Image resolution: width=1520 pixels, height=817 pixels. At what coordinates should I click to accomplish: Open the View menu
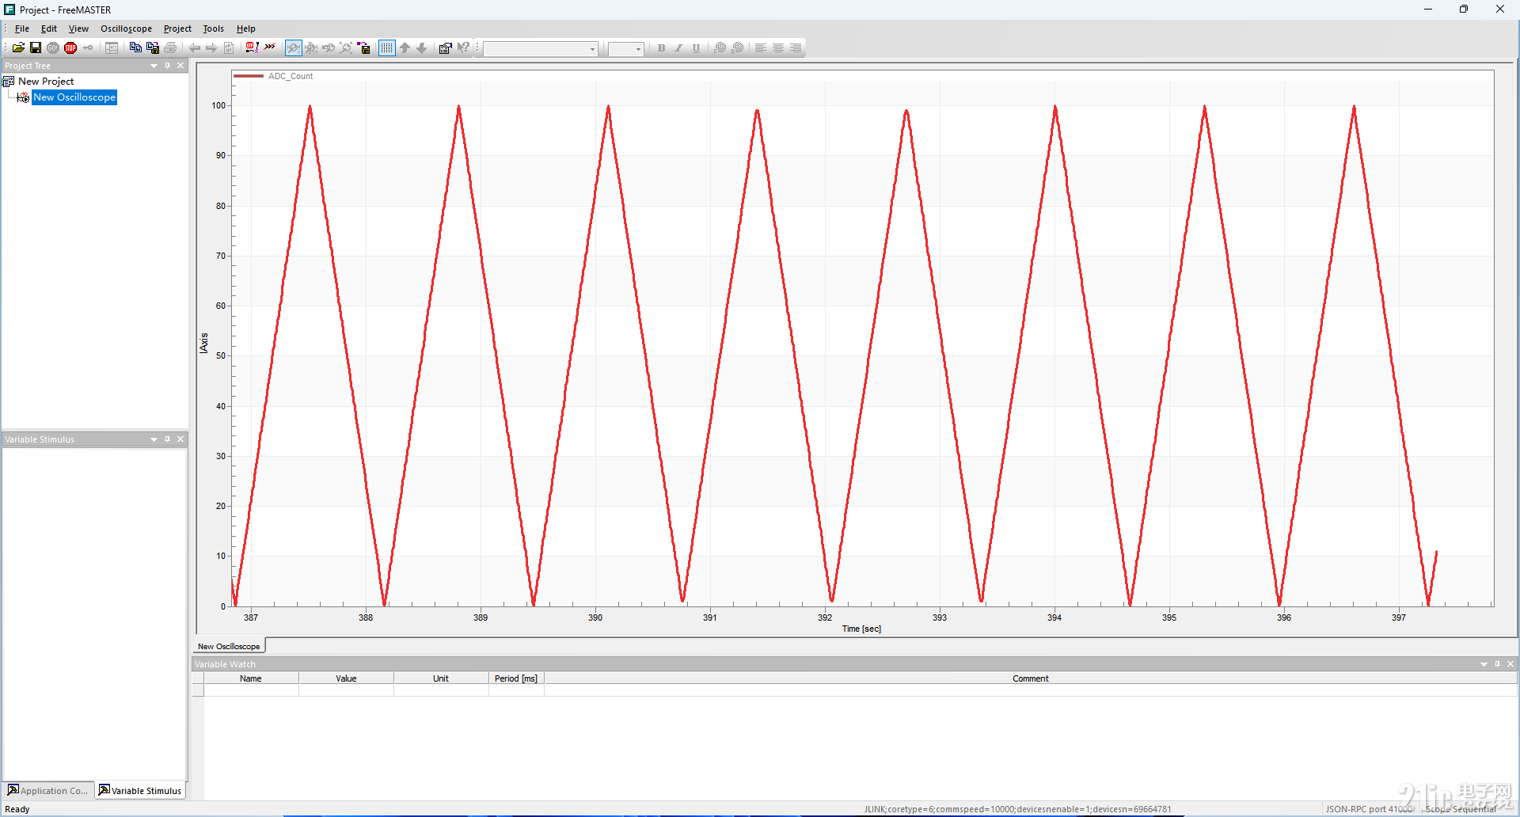[78, 28]
